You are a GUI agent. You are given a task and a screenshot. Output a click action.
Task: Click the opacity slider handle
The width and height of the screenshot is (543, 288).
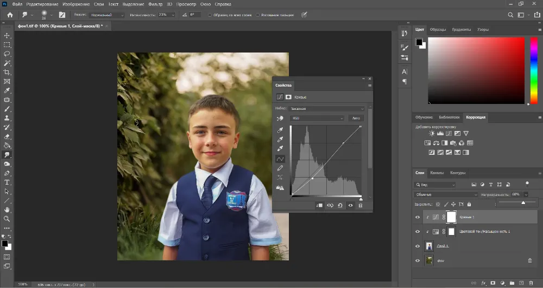click(x=523, y=202)
